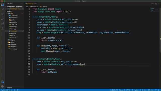Open tests.py in the file tree

[x=14, y=33]
